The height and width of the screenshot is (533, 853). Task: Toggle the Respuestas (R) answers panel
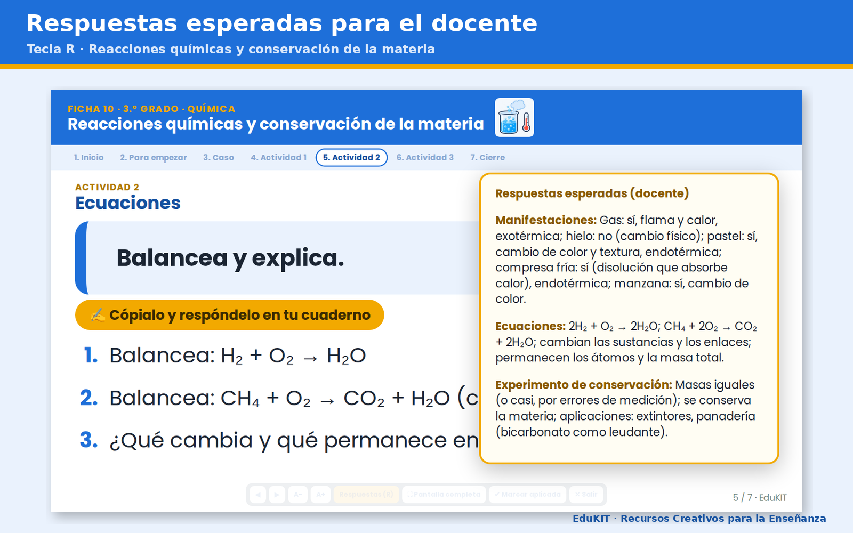point(366,495)
